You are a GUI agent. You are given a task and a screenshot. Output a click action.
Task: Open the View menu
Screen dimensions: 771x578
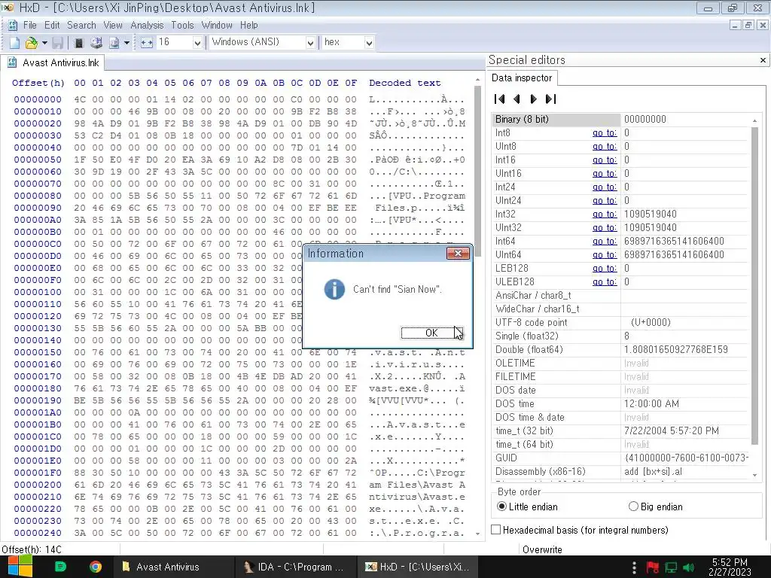click(x=113, y=25)
